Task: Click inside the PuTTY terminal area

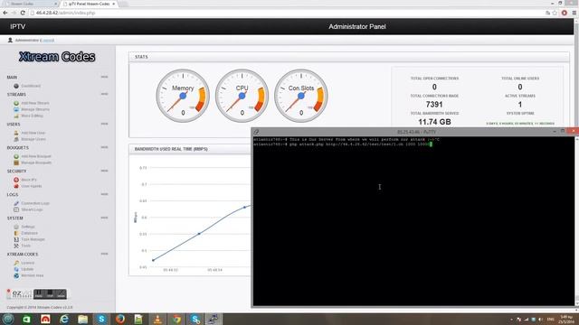Action: click(x=413, y=221)
